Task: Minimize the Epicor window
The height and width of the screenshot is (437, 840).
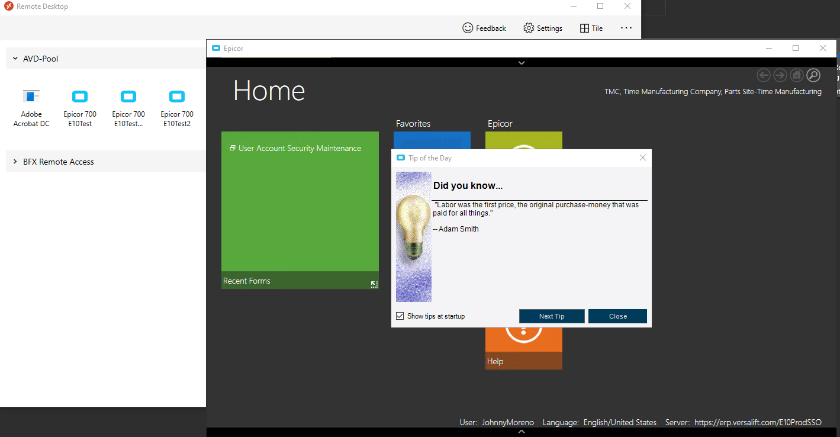Action: click(x=768, y=49)
